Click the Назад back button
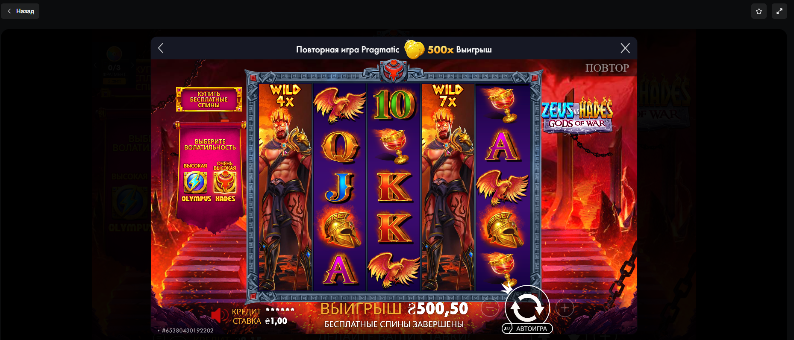Screen dimensions: 794x340 pos(20,11)
